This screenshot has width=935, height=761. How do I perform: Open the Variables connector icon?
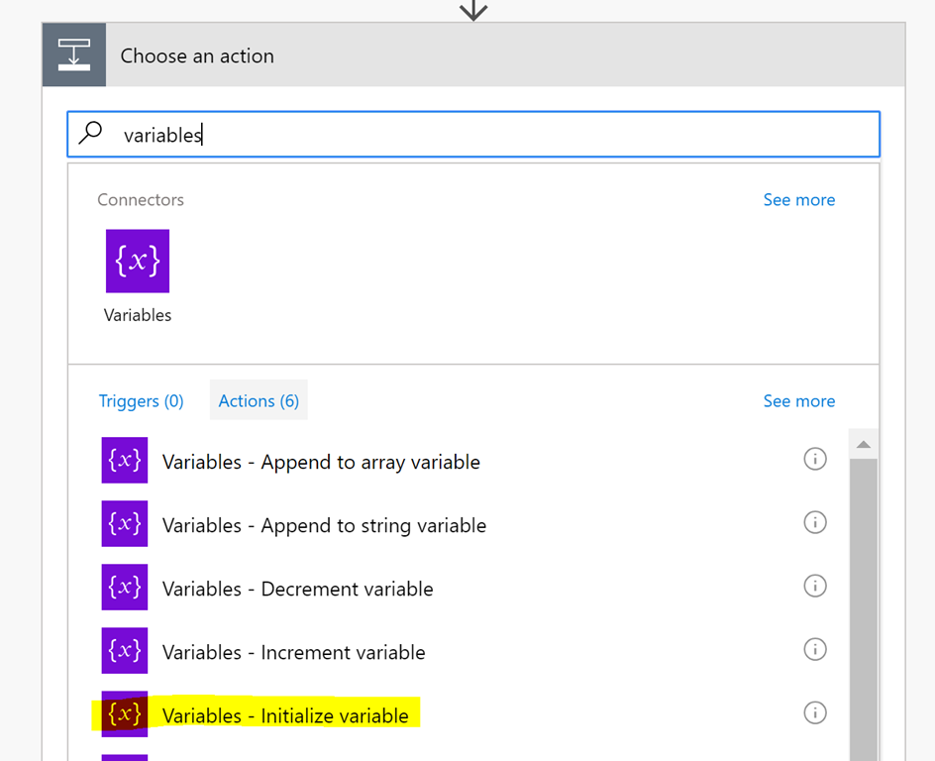[137, 261]
